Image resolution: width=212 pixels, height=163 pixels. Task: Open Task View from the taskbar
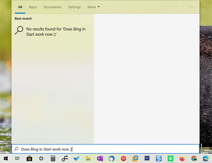point(17,158)
